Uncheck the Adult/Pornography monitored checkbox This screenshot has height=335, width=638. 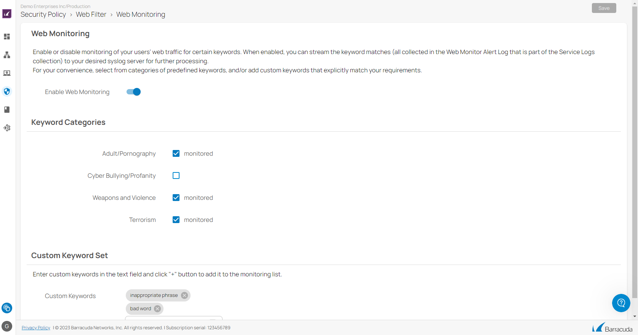pyautogui.click(x=176, y=153)
